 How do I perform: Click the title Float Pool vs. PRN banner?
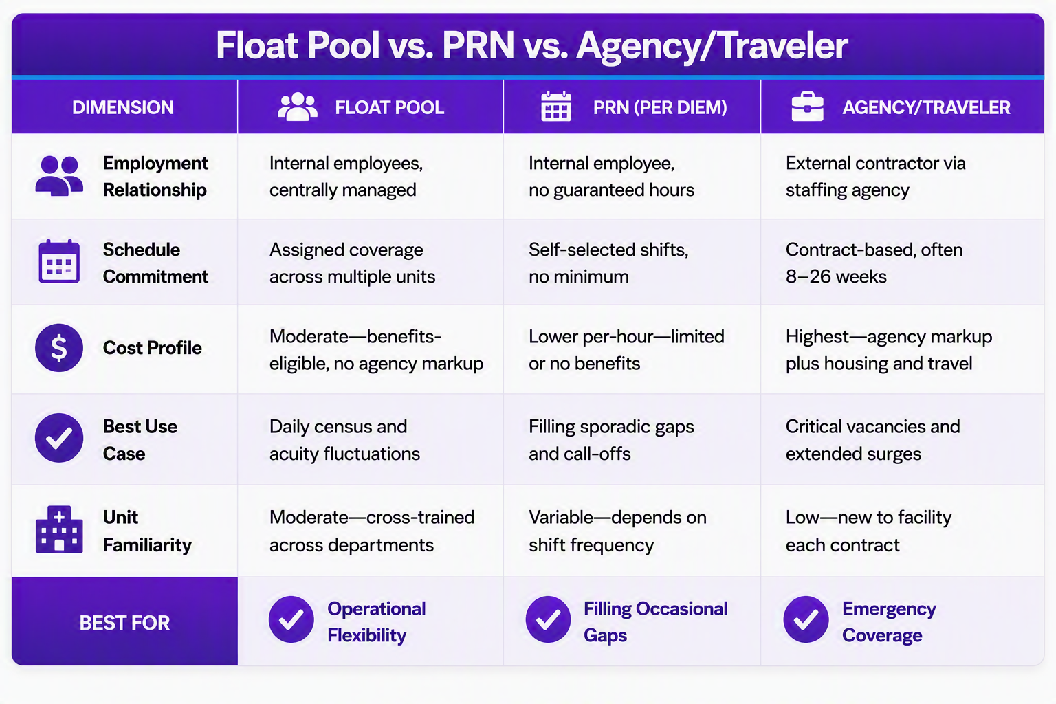click(x=531, y=45)
